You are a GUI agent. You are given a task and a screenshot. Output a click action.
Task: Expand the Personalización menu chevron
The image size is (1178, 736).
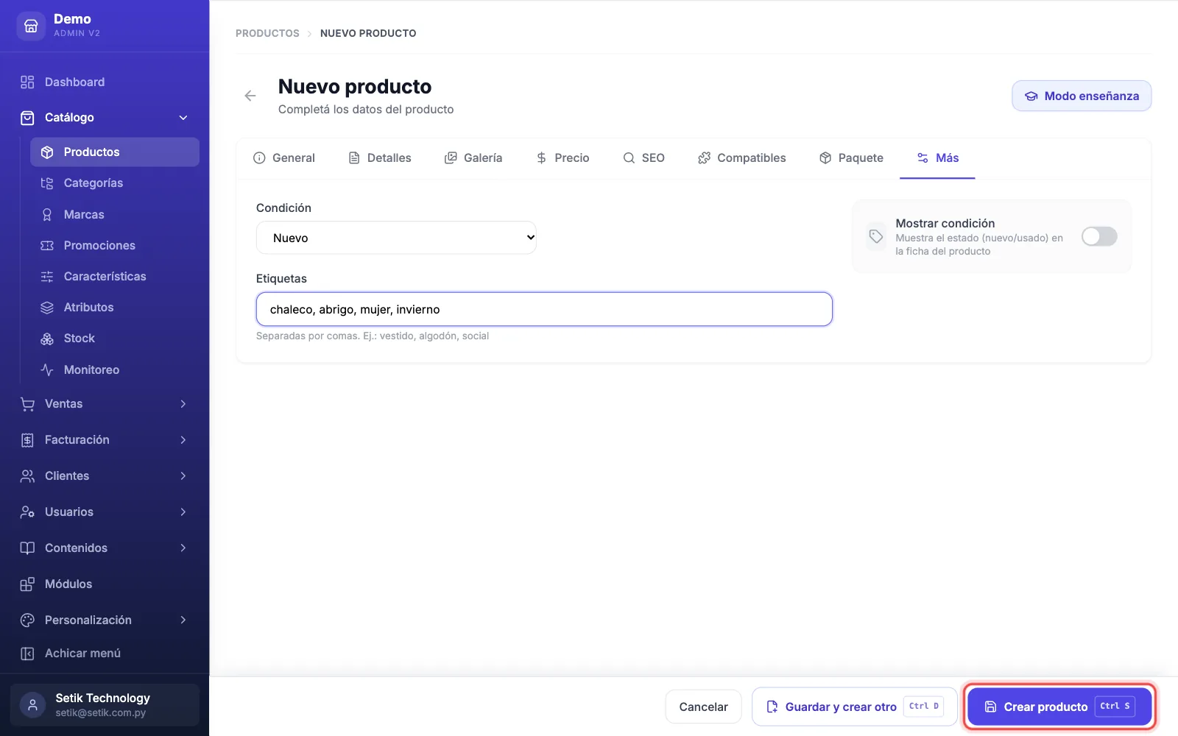(x=183, y=620)
